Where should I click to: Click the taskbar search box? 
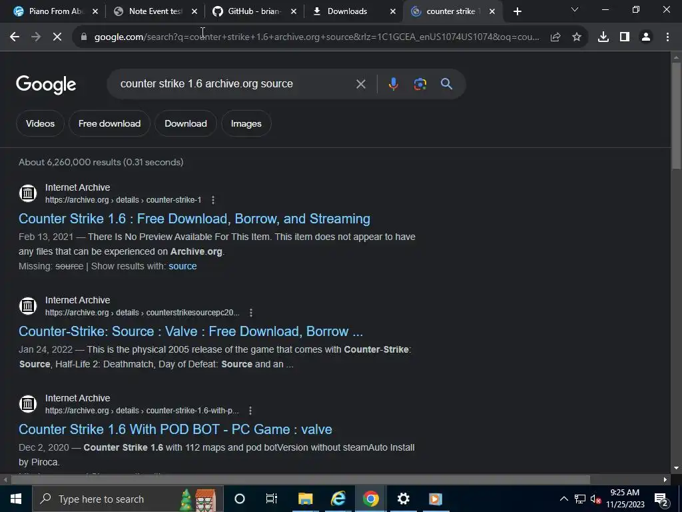coord(127,499)
